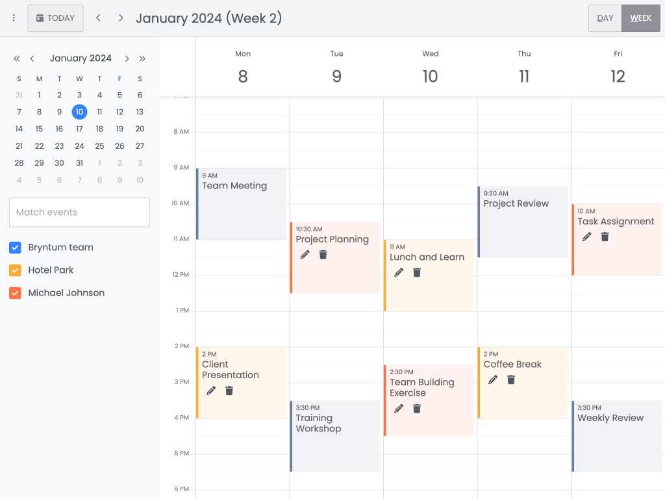Select January 1 in mini calendar
This screenshot has height=499, width=665.
pyautogui.click(x=39, y=95)
